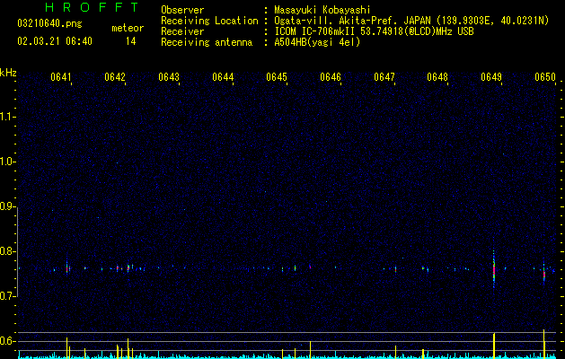Click the 0645 time marker
The height and width of the screenshot is (359, 565).
pyautogui.click(x=277, y=77)
